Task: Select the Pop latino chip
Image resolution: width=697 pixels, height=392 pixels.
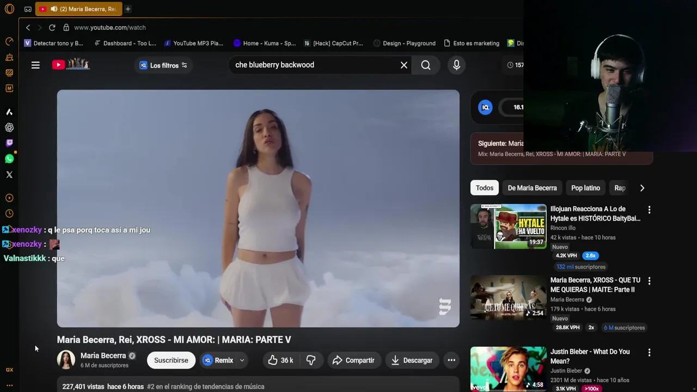Action: point(585,188)
